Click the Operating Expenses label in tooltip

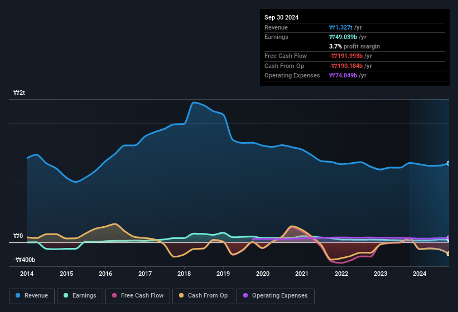[292, 76]
